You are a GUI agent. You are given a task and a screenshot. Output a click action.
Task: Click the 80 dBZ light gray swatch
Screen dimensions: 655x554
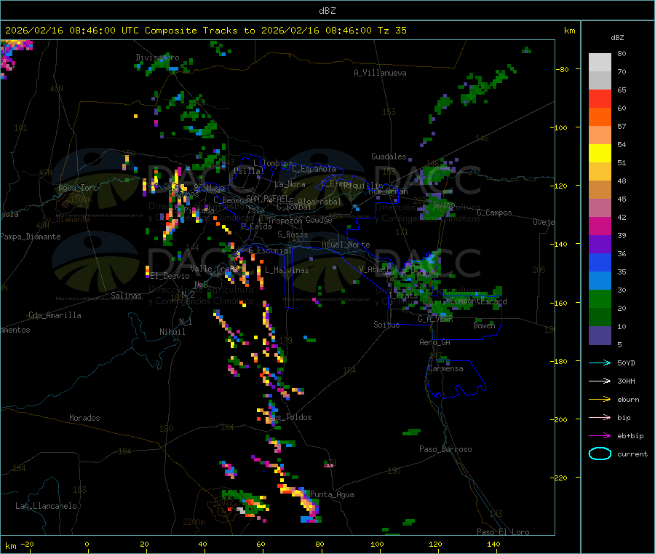600,63
